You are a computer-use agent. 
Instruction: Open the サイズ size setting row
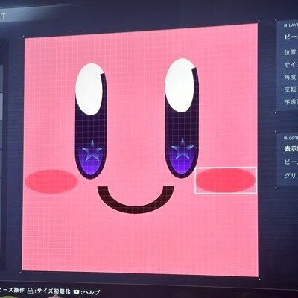(x=291, y=65)
